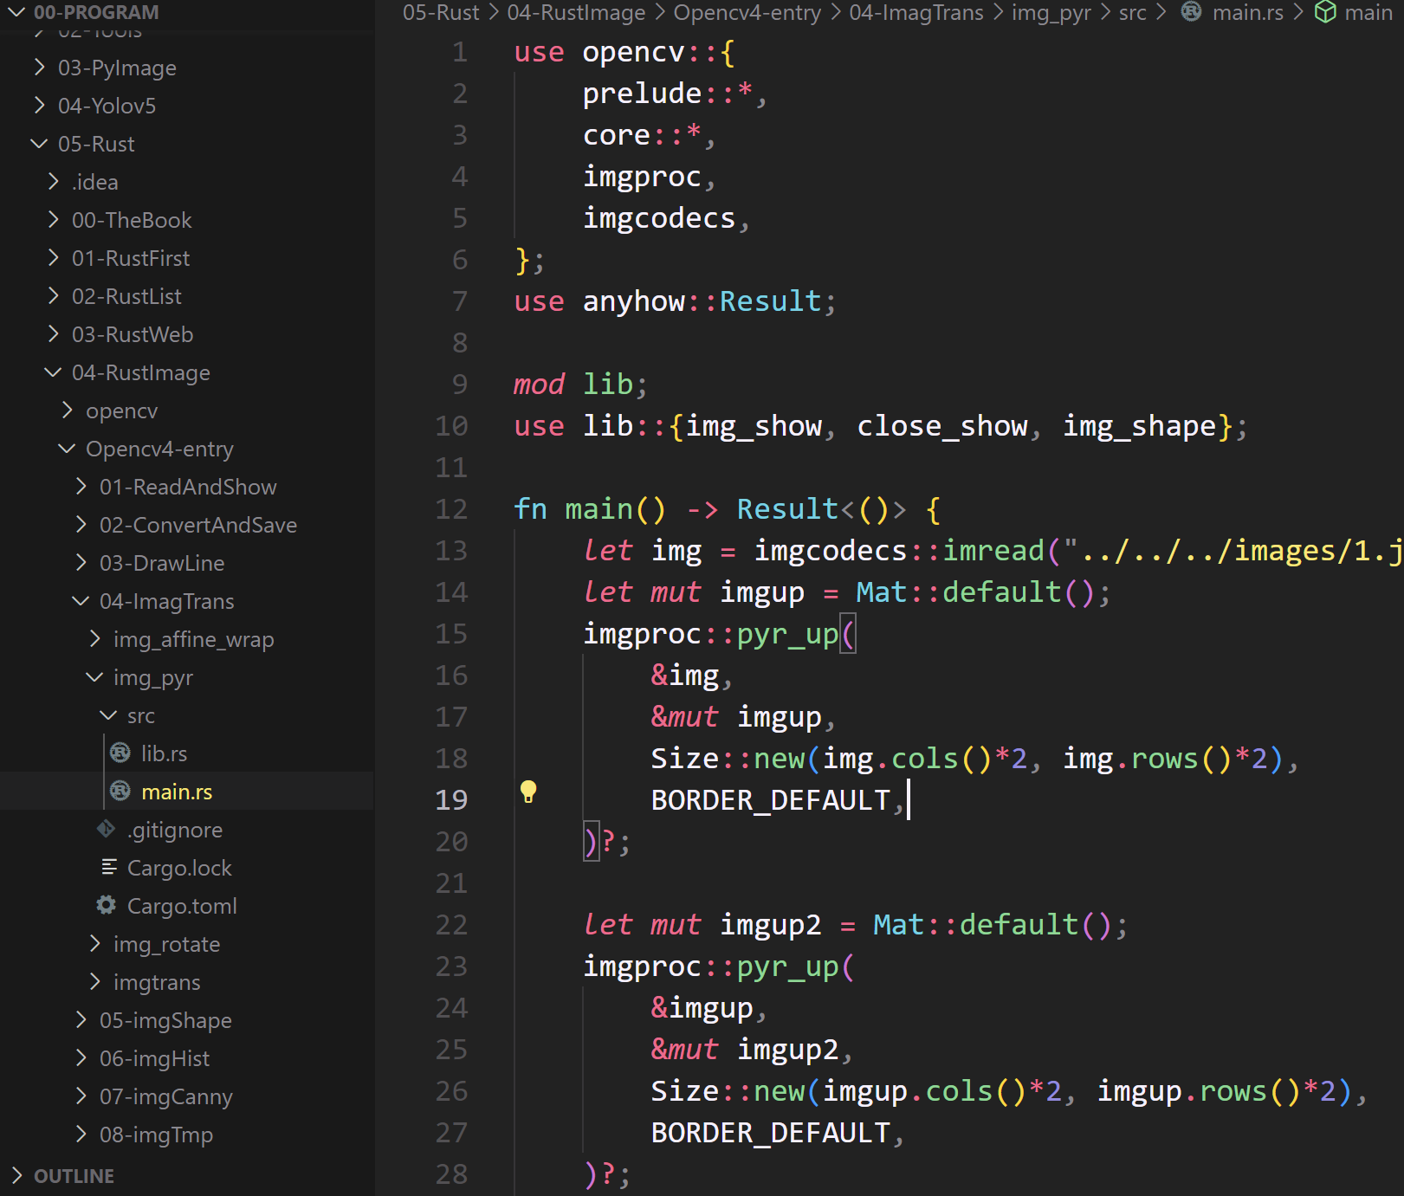The height and width of the screenshot is (1196, 1404).
Task: Click the img_pyr breadcrumb segment
Action: 1051,12
